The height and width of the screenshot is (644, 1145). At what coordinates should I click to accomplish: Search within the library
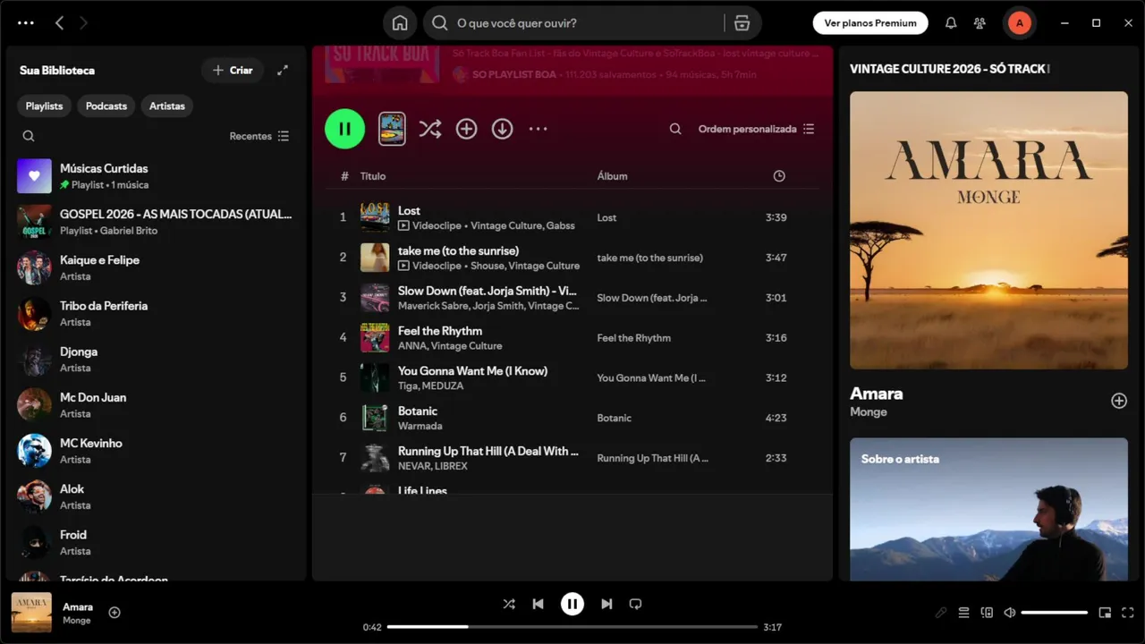[x=29, y=136]
